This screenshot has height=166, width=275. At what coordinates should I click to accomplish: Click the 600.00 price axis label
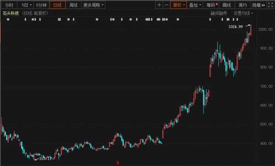pyautogui.click(x=266, y=105)
